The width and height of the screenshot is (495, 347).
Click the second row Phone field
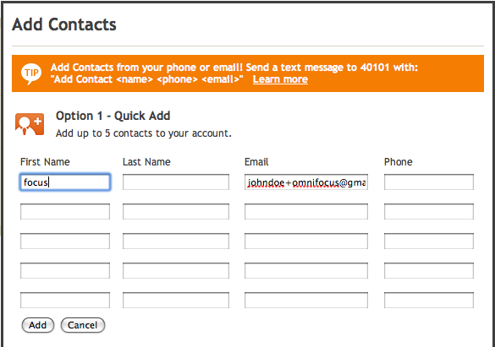pos(429,211)
